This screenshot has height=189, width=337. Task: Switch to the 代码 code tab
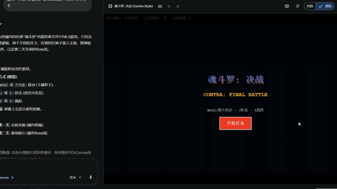tap(310, 6)
